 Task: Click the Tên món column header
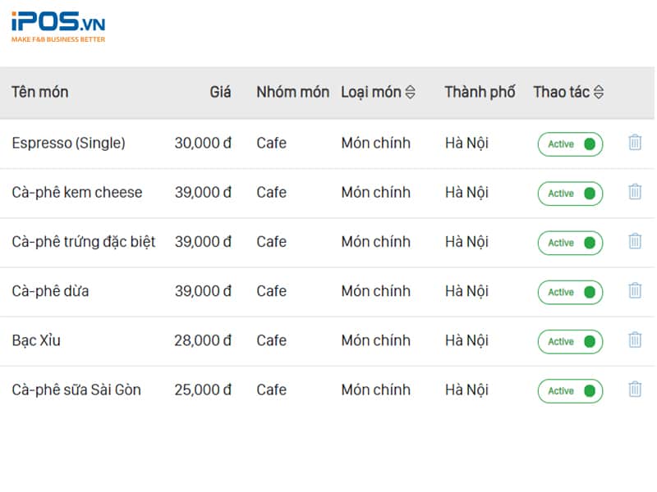click(x=39, y=92)
